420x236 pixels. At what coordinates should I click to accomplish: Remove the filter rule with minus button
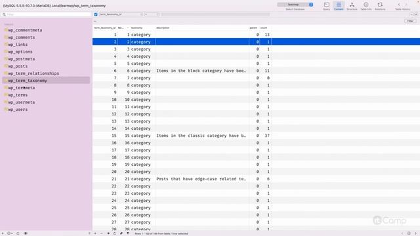pos(412,14)
